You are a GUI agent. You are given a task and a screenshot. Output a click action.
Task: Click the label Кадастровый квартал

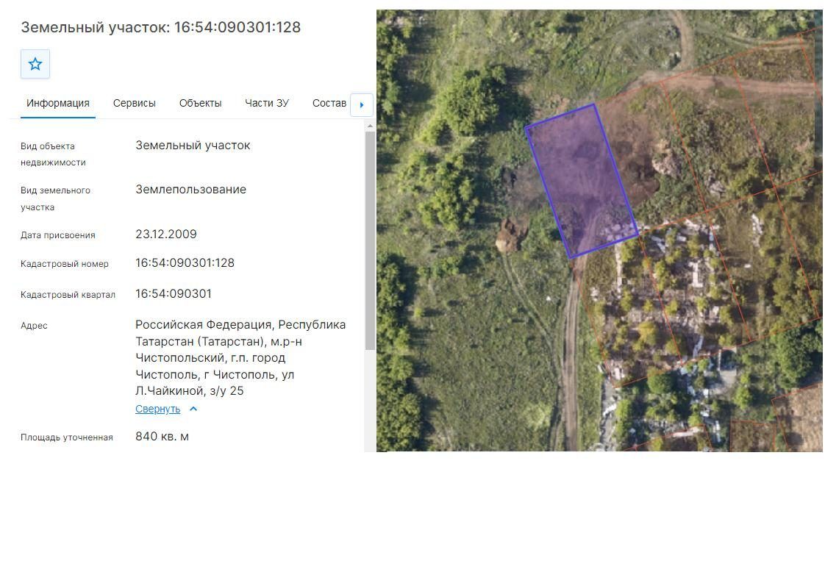68,295
